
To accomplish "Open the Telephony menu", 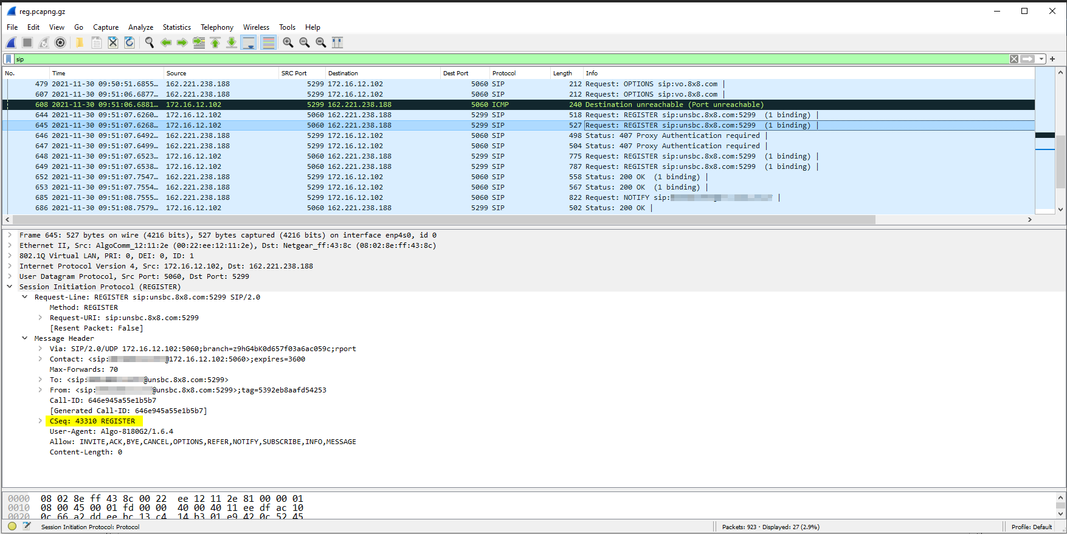I will coord(217,27).
